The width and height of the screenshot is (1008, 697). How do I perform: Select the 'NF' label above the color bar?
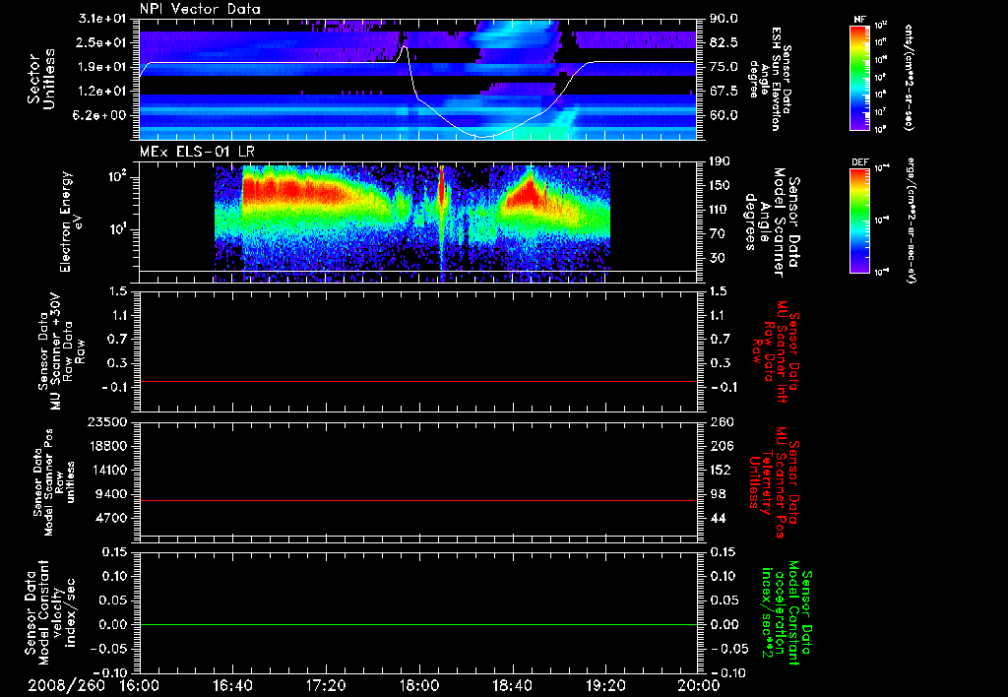[x=859, y=20]
